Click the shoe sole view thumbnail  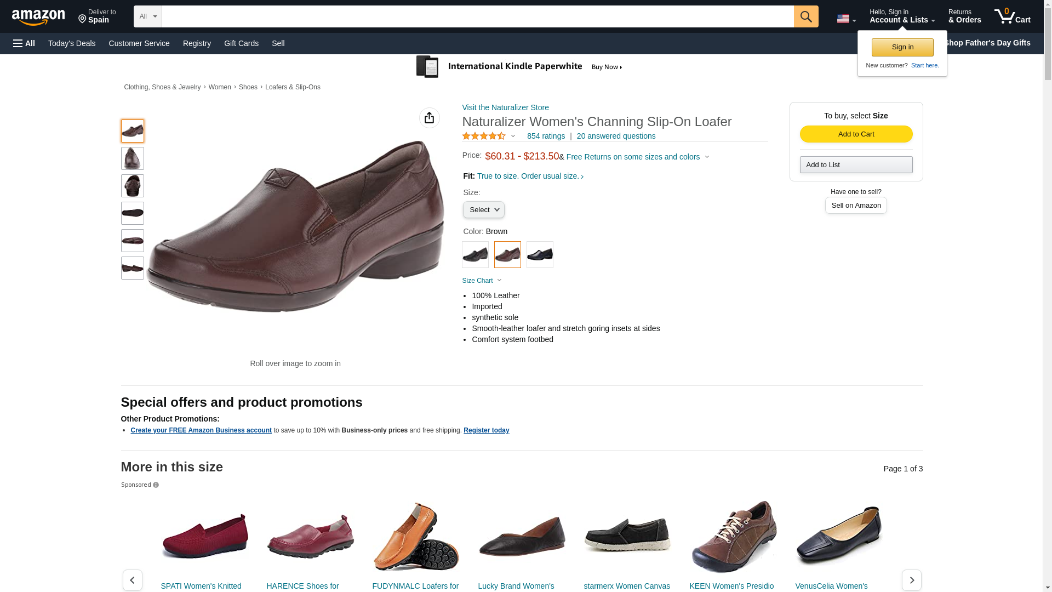tap(132, 213)
